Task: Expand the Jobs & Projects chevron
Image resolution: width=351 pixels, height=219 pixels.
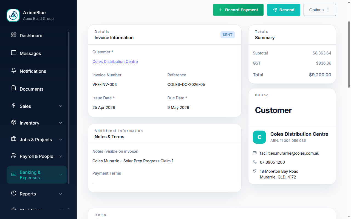Action: [61, 140]
